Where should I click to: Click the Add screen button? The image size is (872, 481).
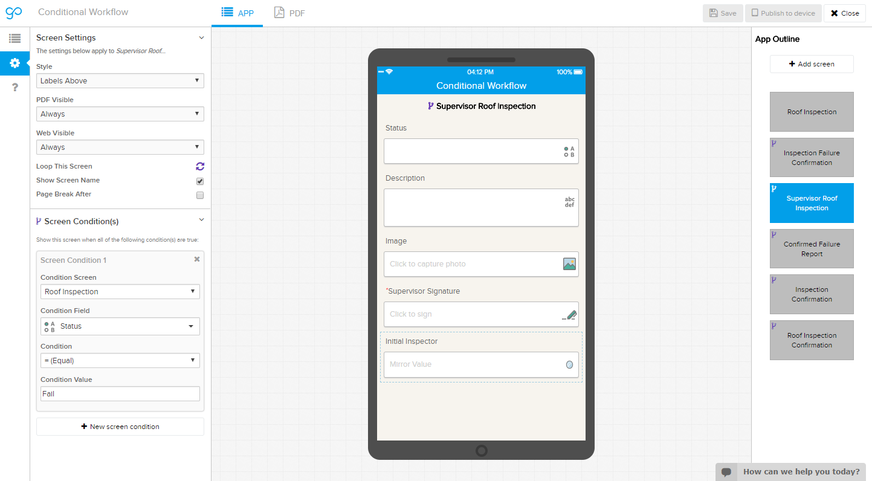(x=812, y=64)
